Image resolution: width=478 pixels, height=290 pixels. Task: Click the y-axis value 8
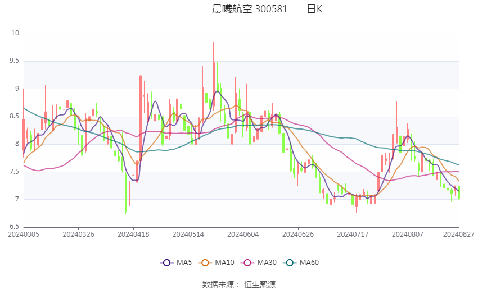pyautogui.click(x=17, y=144)
